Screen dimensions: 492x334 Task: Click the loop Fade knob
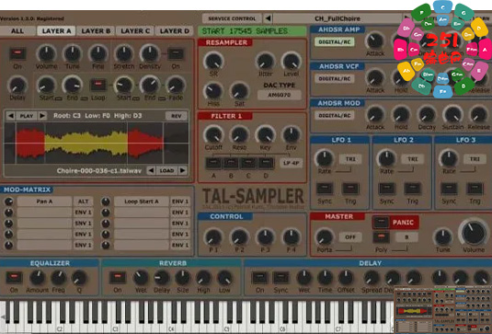(176, 85)
